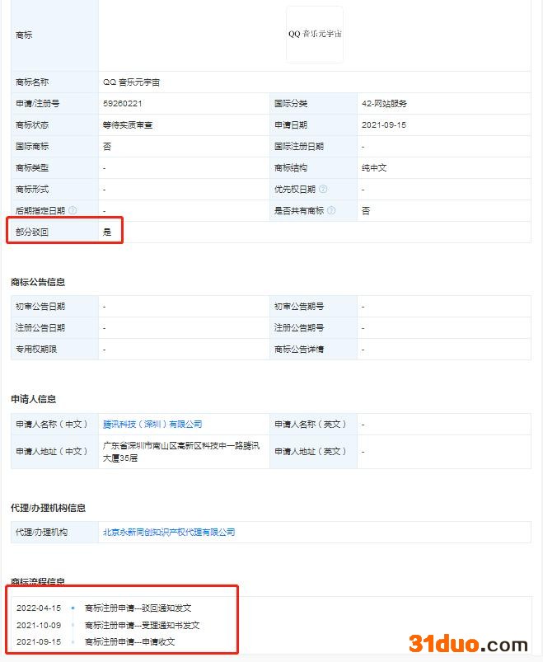Click the 国际商标 value 否

click(x=107, y=147)
